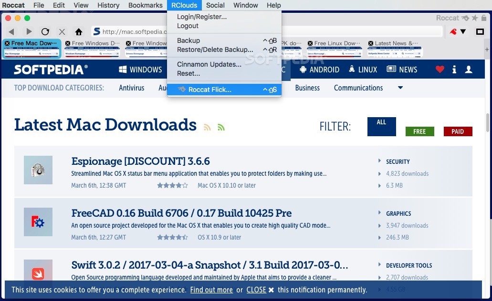
Task: Click the bookmark star icon in the title bar
Action: 475,18
